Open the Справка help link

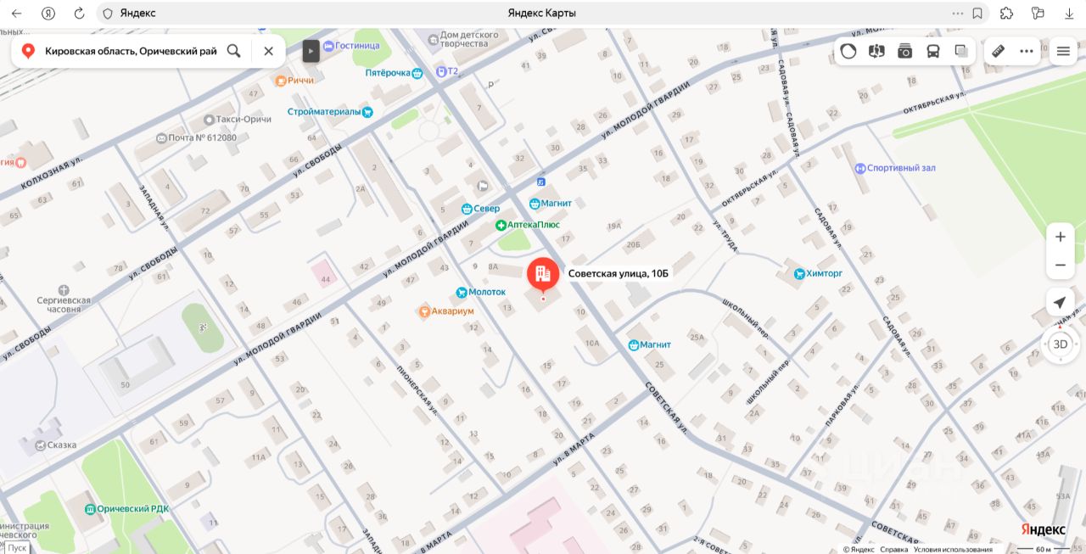click(x=893, y=549)
